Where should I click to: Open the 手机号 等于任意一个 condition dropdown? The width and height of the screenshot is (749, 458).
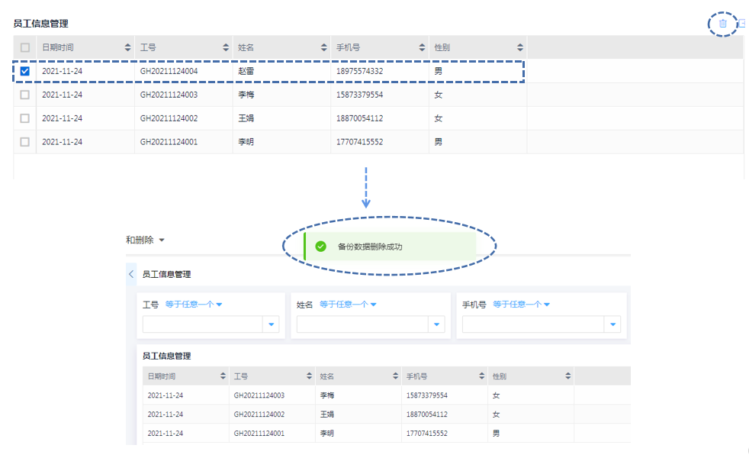coord(522,305)
